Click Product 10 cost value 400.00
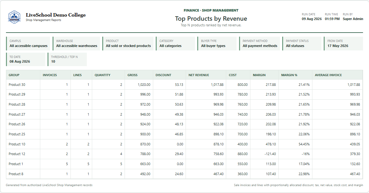 [243, 144]
